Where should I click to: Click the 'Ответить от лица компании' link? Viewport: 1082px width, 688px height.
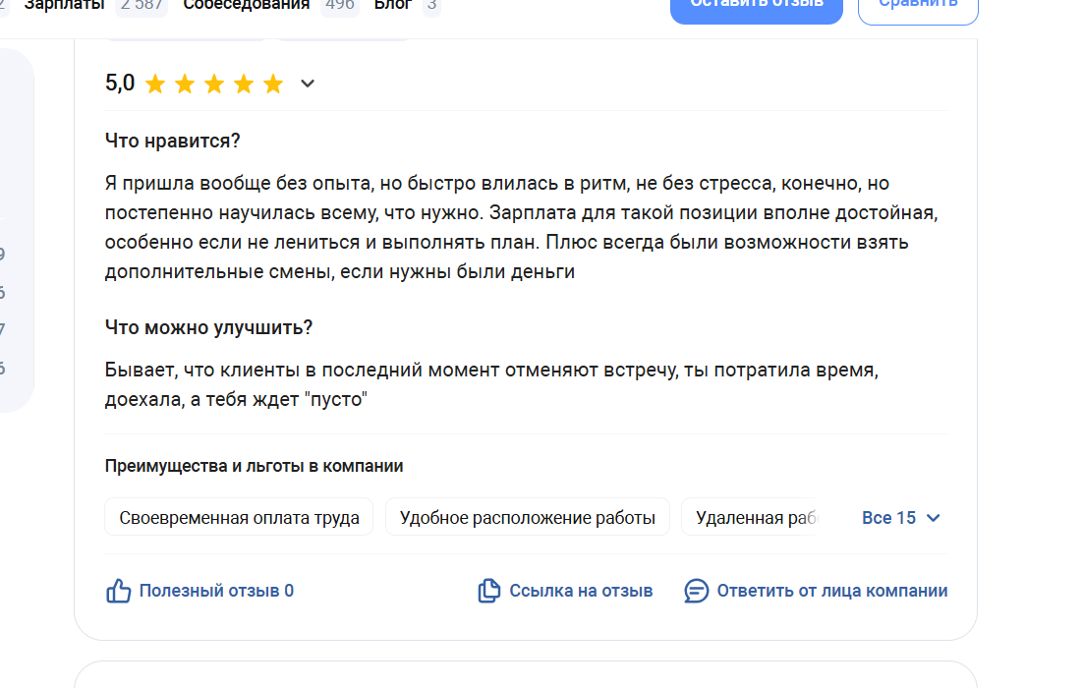point(832,591)
